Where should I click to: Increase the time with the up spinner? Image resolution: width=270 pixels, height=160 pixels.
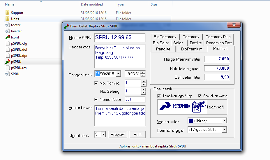143,72
